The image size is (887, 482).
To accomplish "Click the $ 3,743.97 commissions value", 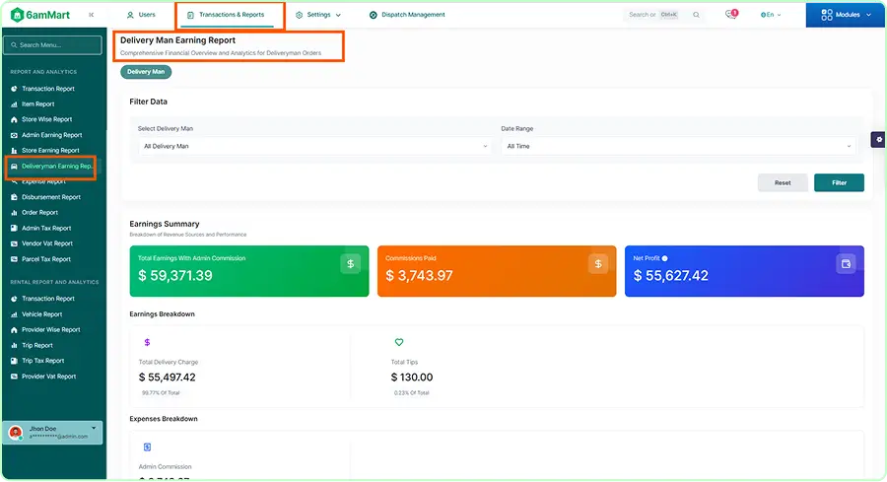I will click(419, 276).
